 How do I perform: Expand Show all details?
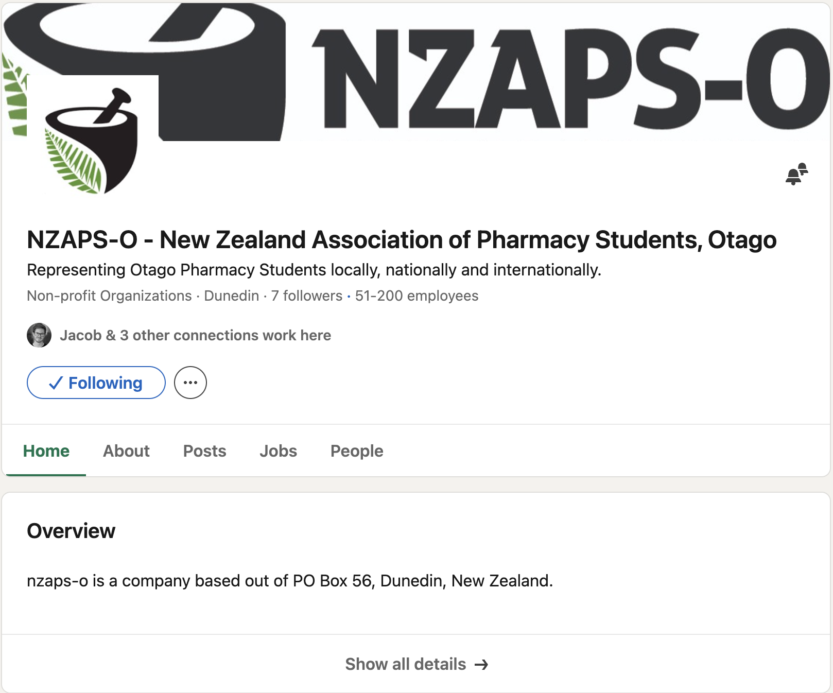click(x=406, y=664)
